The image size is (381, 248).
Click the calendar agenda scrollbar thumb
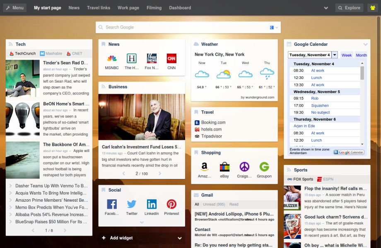362,73
